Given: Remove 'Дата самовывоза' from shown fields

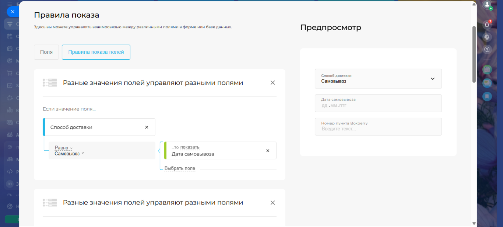Looking at the screenshot, I should pyautogui.click(x=268, y=150).
